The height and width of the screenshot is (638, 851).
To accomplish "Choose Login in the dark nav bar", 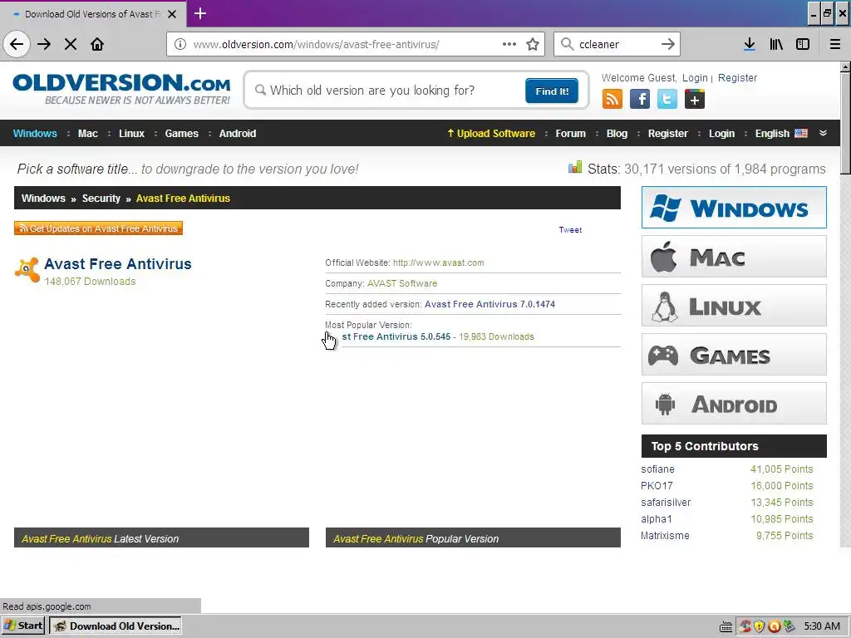I will 721,134.
